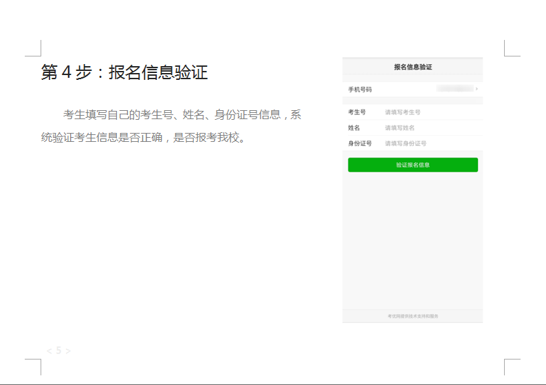Click the bottom-right page crop mark
Image resolution: width=546 pixels, height=385 pixels.
pos(511,366)
